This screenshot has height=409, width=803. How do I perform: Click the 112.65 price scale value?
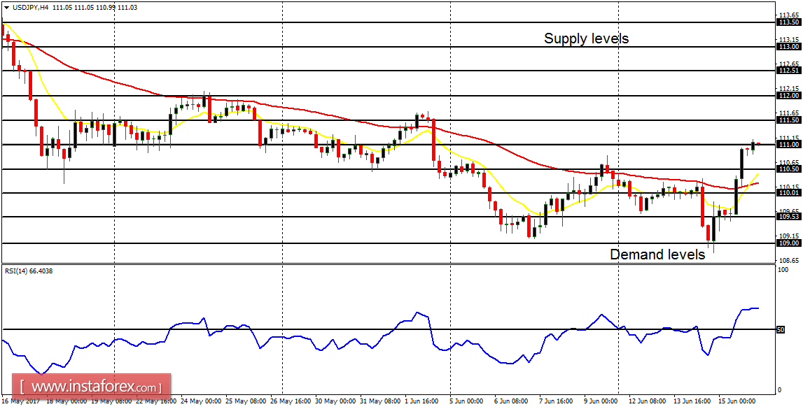(x=789, y=64)
